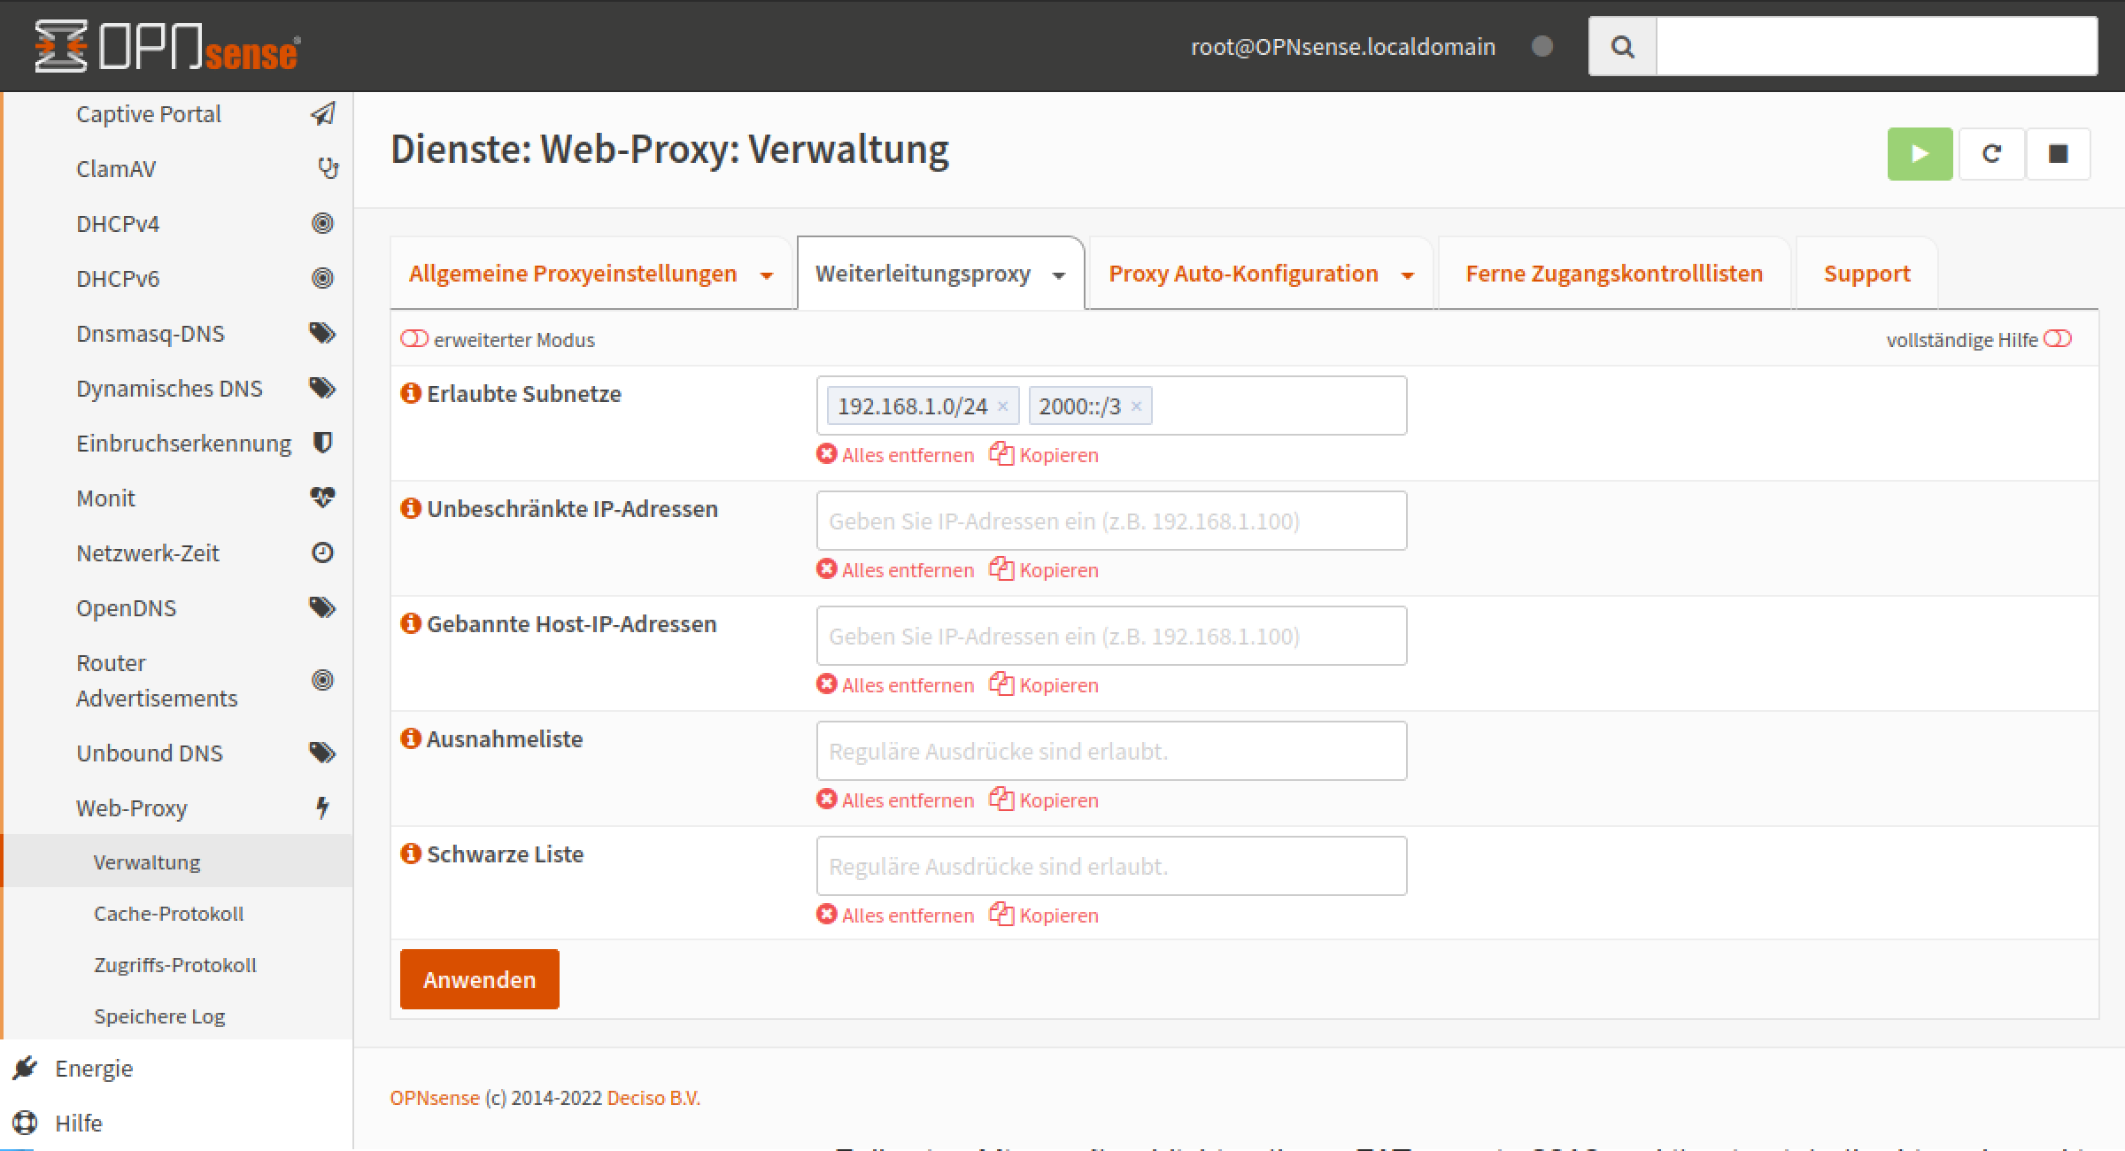
Task: Click the magnifier search icon in the header
Action: [x=1622, y=46]
